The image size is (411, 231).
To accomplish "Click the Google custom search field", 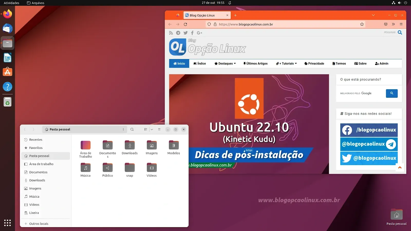I will pyautogui.click(x=362, y=93).
